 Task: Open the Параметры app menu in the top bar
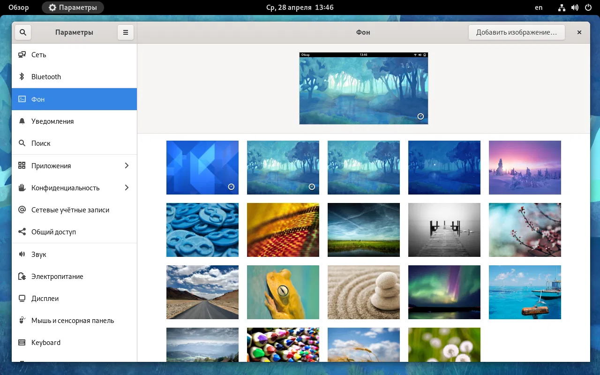pyautogui.click(x=73, y=7)
